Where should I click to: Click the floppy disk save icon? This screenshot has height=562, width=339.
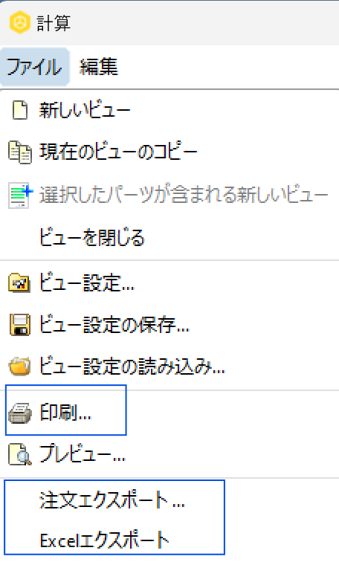pos(20,325)
